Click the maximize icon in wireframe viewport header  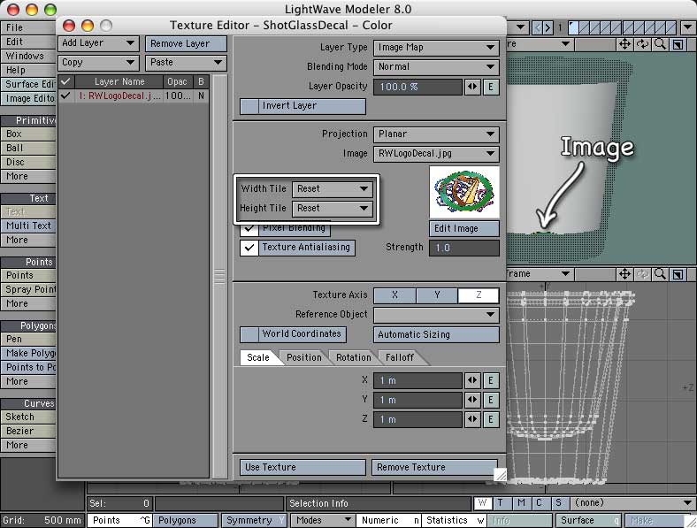point(678,274)
